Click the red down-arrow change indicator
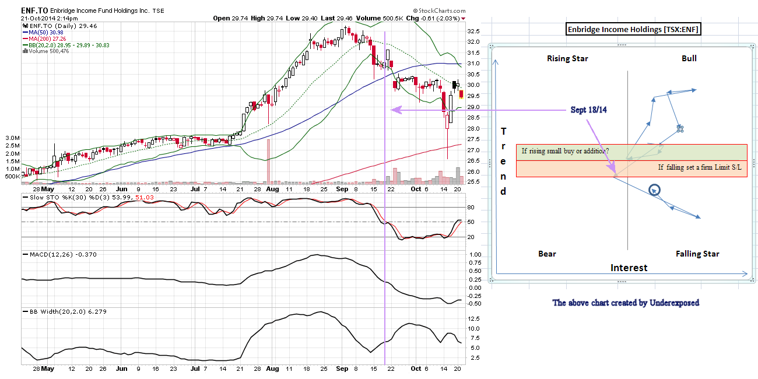Screen dimensions: 758x379 tap(463, 19)
